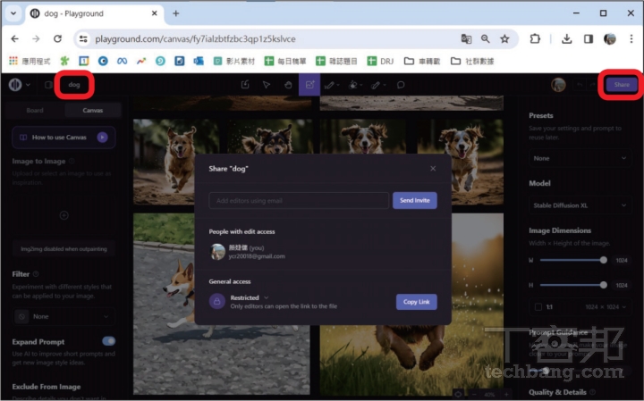Click the lock icon under General access
This screenshot has width=644, height=401.
(216, 301)
